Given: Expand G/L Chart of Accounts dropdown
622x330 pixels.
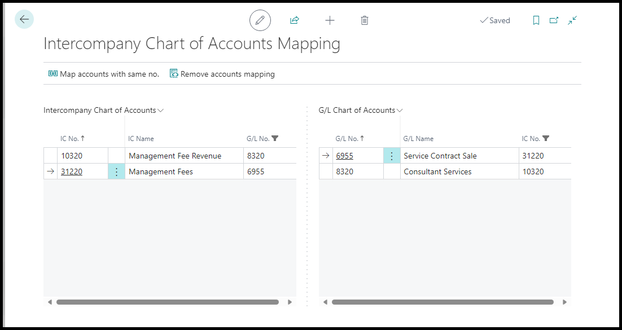Looking at the screenshot, I should [x=400, y=111].
